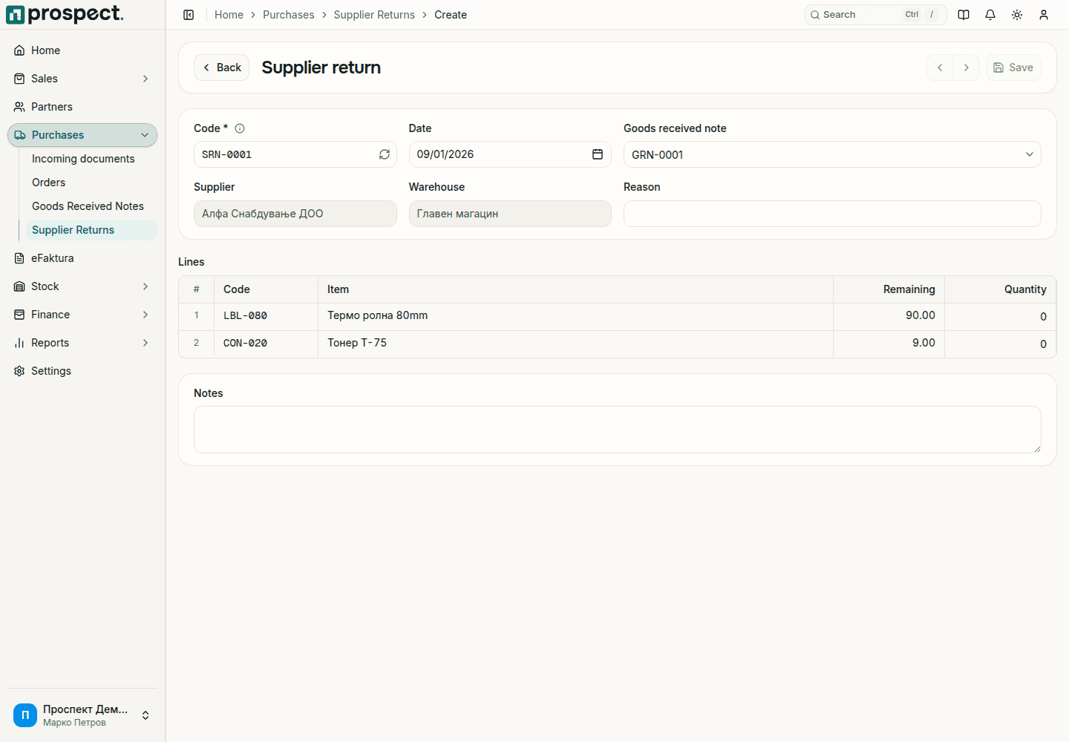Switch theme with the sun icon
Viewport: 1069px width, 742px height.
pyautogui.click(x=1017, y=15)
